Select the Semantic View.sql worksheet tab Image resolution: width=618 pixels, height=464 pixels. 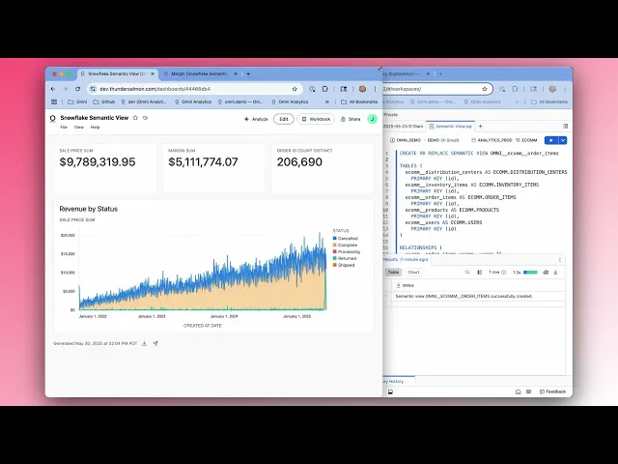point(450,127)
